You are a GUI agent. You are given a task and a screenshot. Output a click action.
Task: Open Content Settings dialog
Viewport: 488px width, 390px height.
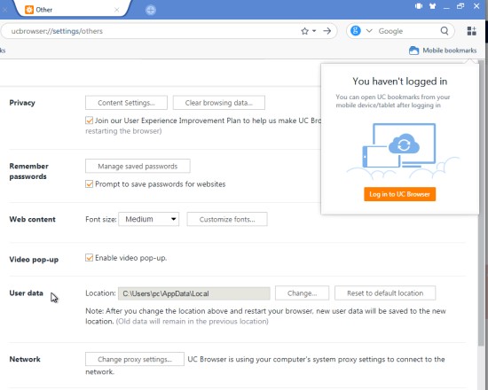pos(126,103)
